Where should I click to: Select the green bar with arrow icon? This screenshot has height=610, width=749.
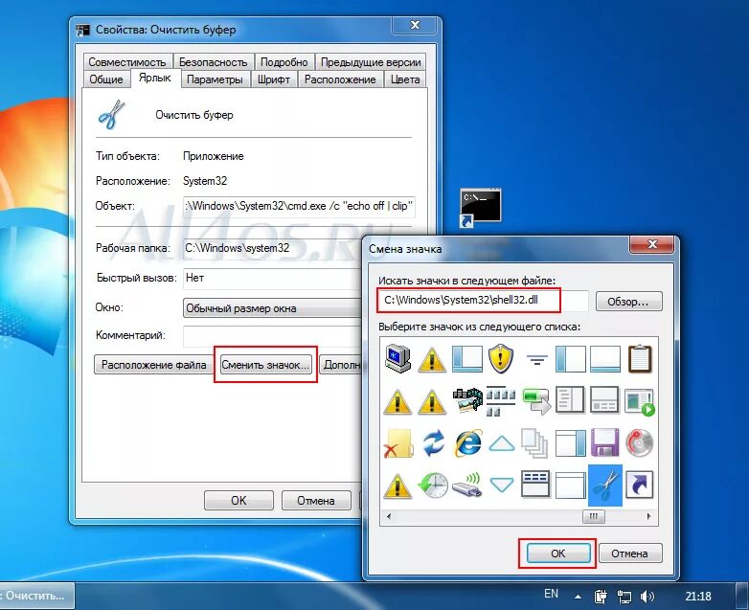(x=536, y=401)
